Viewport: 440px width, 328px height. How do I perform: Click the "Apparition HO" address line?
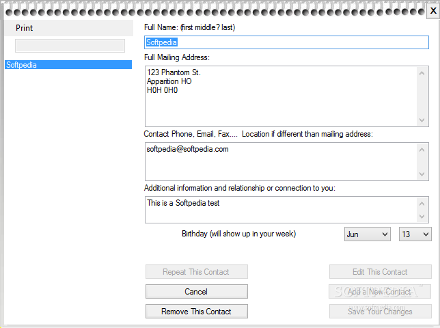click(169, 81)
